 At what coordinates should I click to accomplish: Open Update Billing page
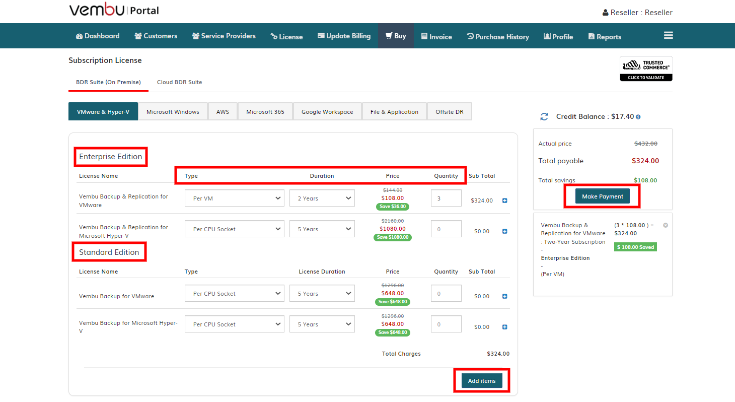(x=344, y=36)
